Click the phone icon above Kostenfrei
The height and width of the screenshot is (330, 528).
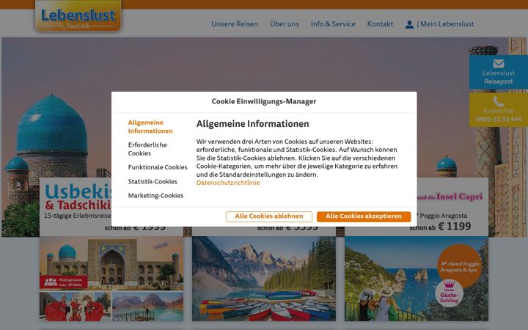click(499, 101)
